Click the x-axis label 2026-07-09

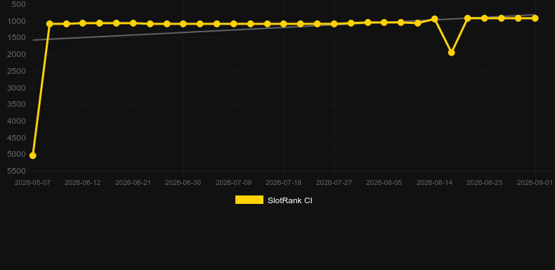pos(233,183)
